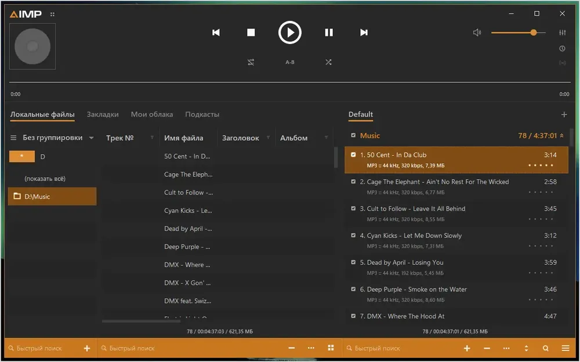Open the scheduler clock icon
The width and height of the screenshot is (580, 362).
562,49
